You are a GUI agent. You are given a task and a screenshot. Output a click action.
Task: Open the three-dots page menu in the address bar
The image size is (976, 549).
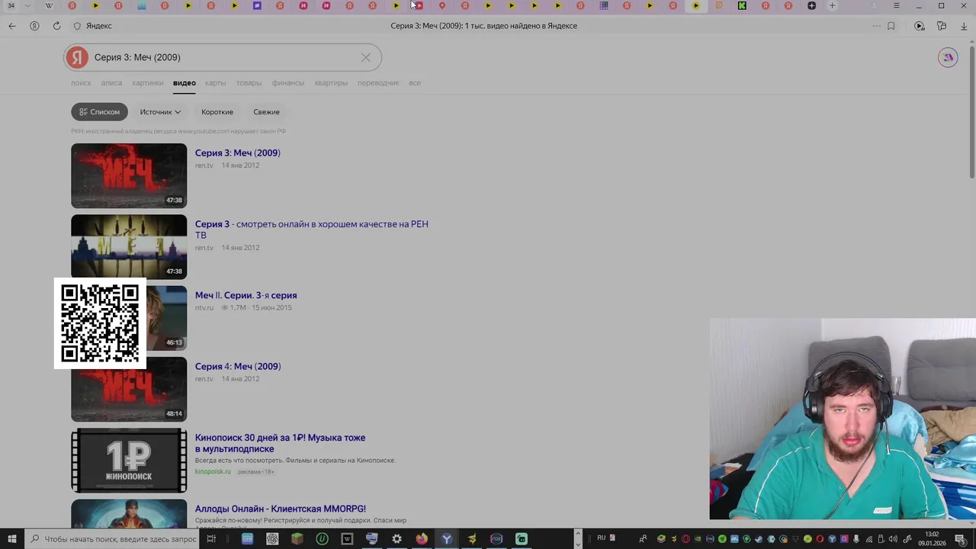877,26
